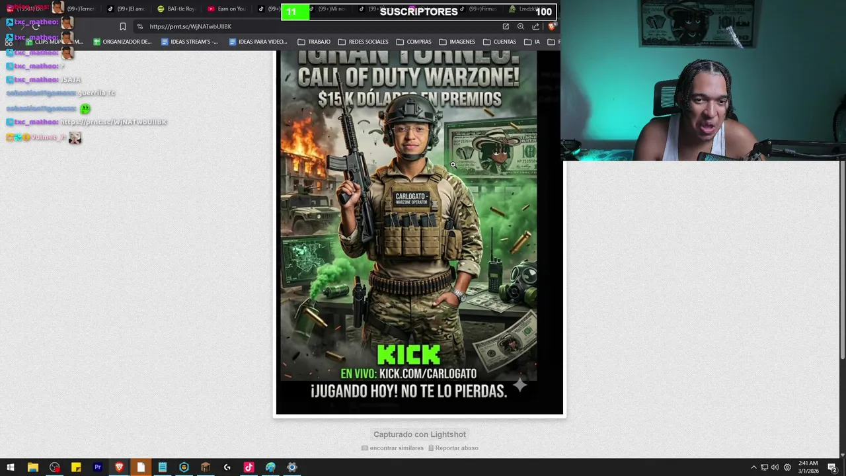Open the IDEAS STREAM'S bookmark
The image size is (846, 476).
189,42
